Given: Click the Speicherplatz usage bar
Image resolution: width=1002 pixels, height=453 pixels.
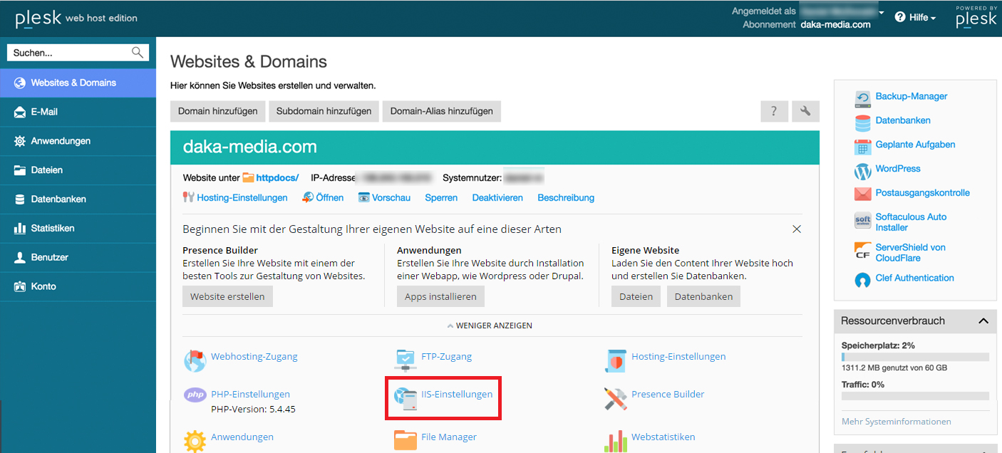Looking at the screenshot, I should pyautogui.click(x=915, y=357).
